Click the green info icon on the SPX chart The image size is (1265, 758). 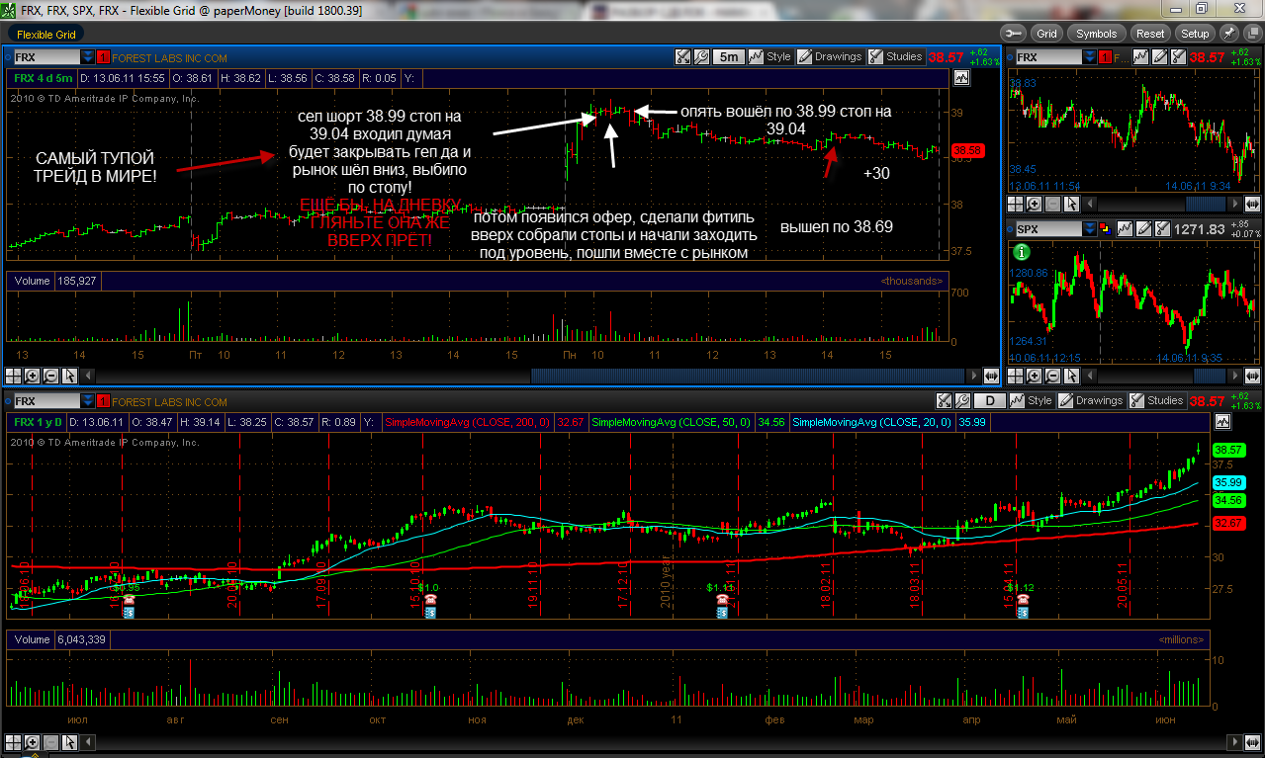[x=1021, y=252]
